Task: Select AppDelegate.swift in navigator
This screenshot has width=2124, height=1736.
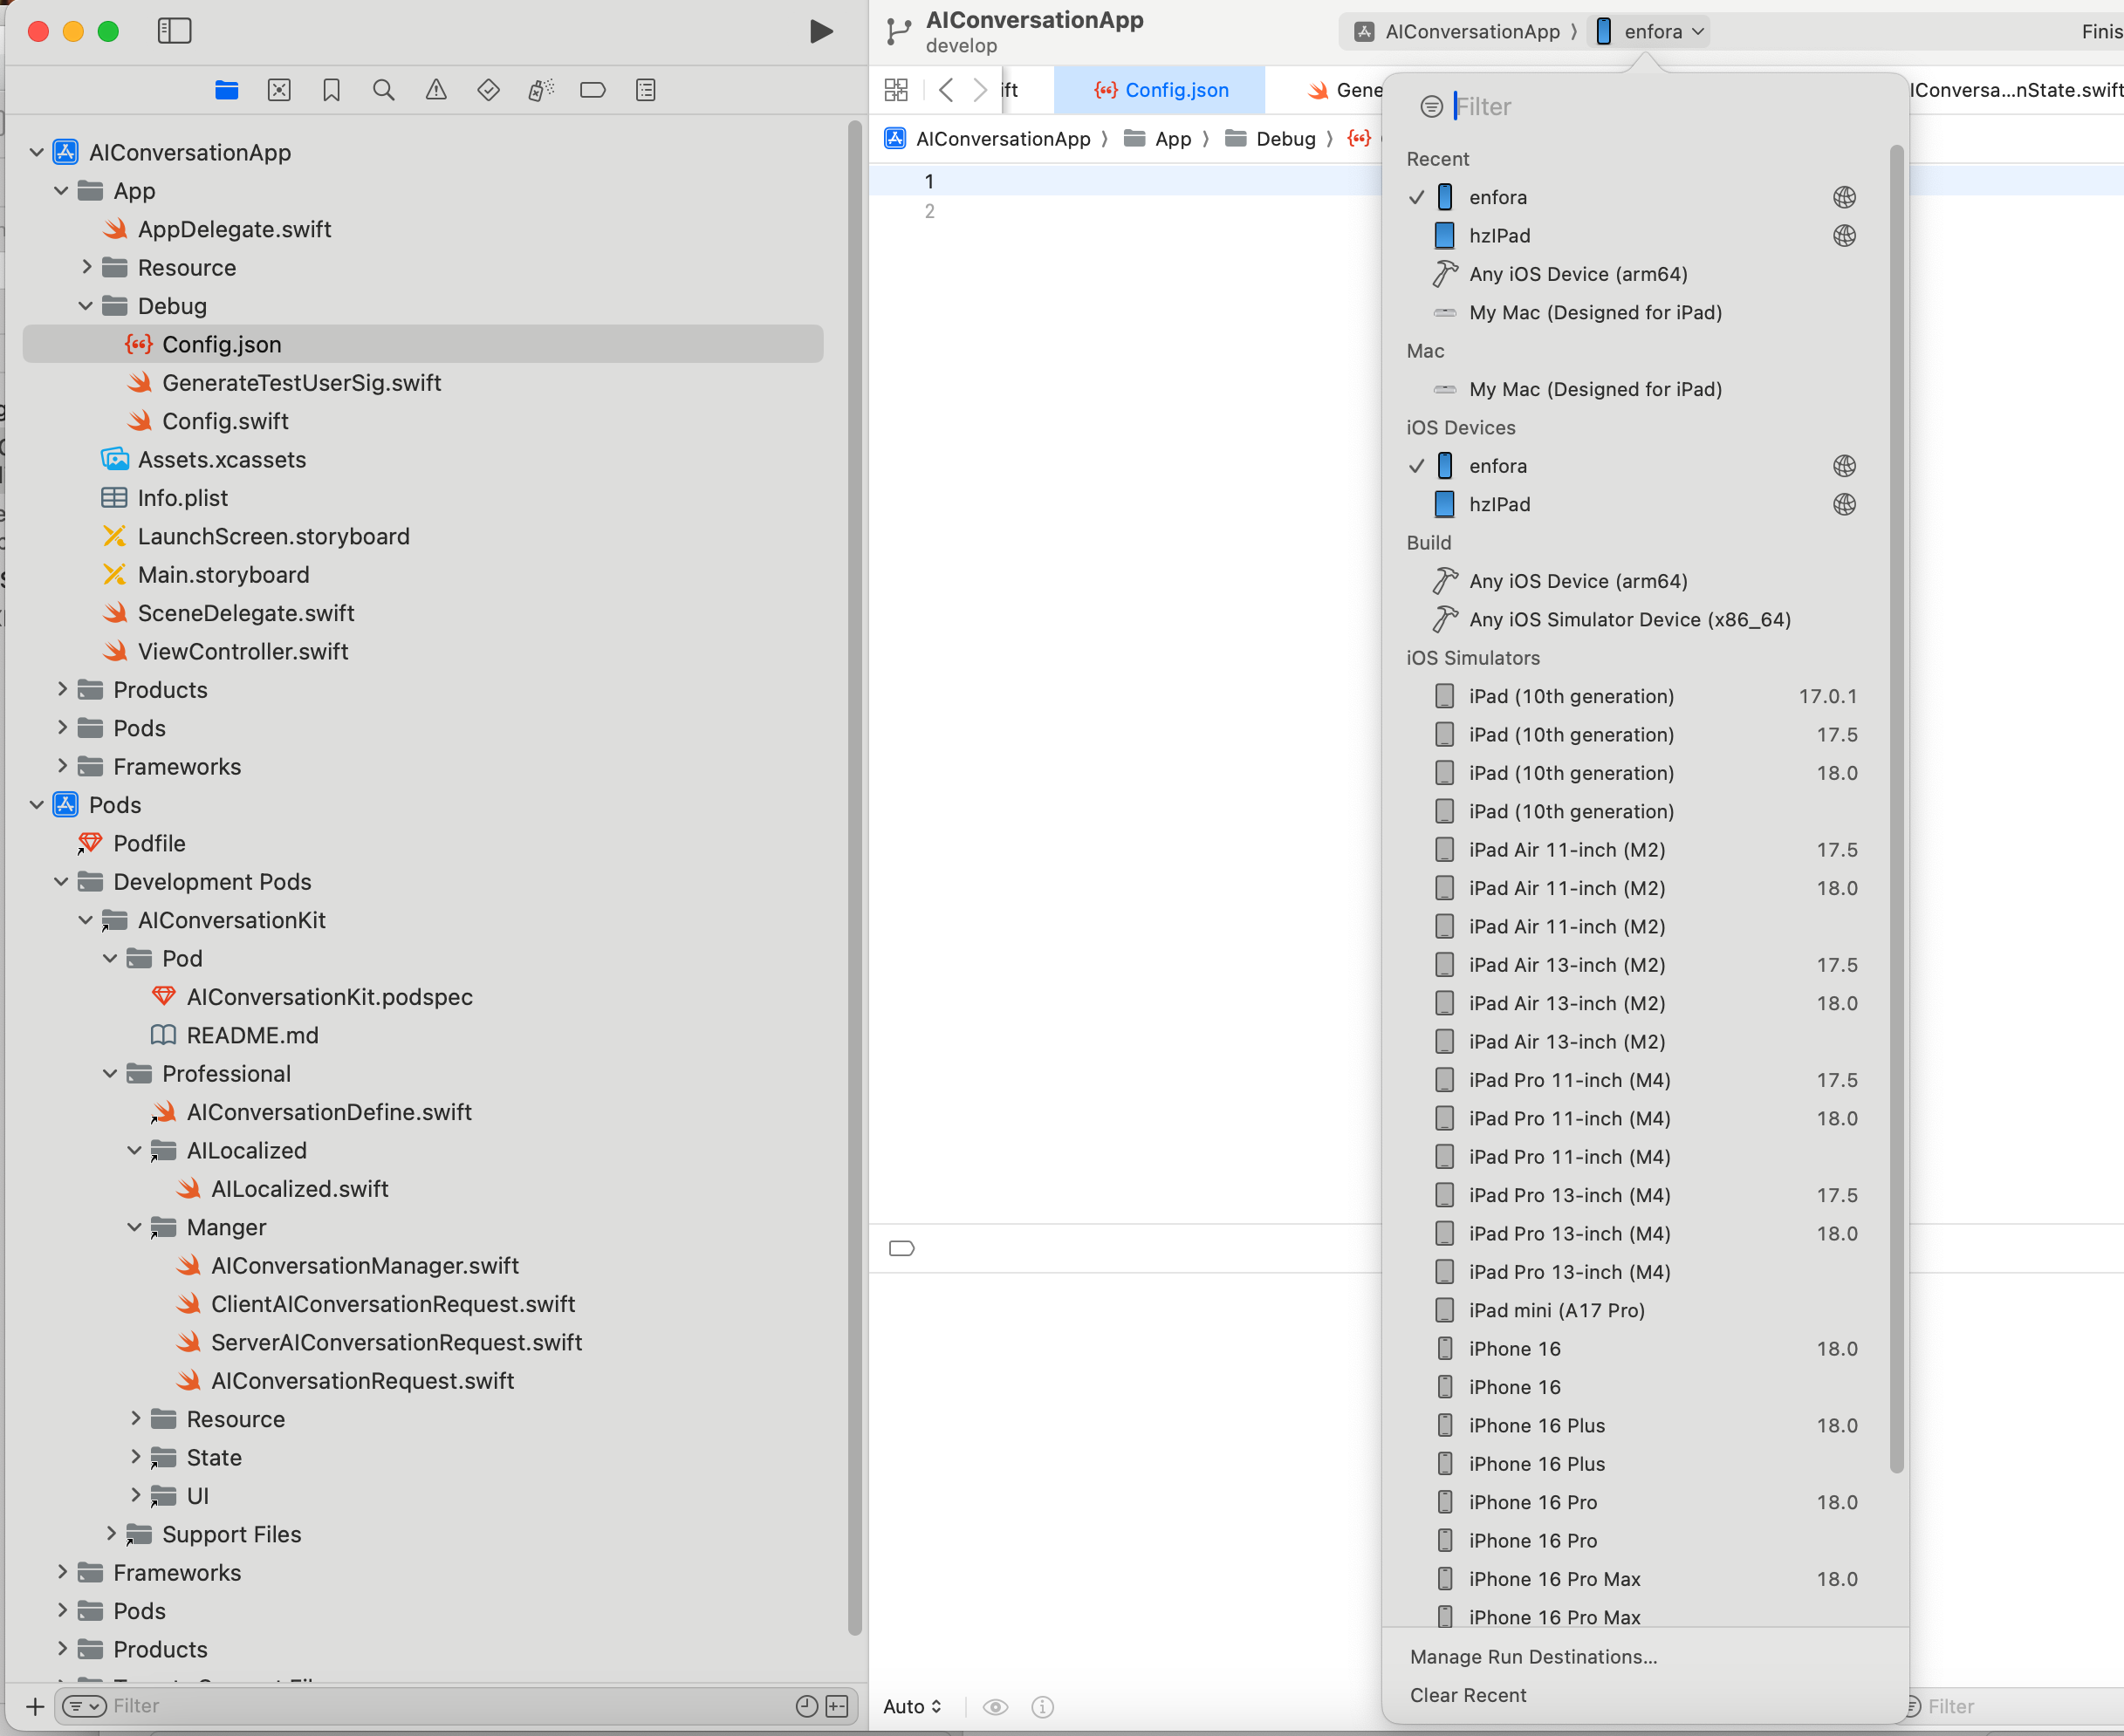Action: (234, 229)
